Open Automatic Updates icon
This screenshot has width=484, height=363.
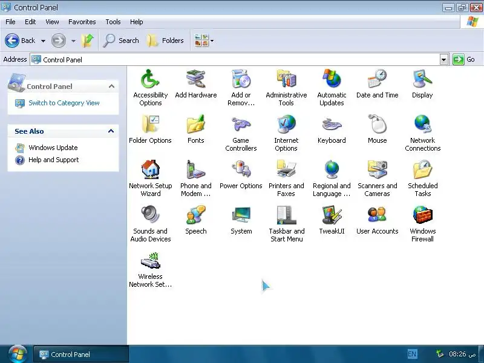tap(332, 87)
